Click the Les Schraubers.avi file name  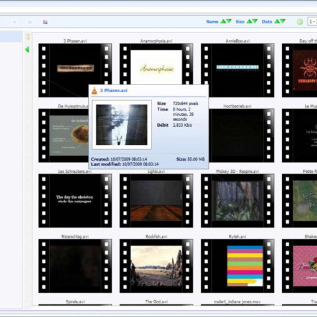(x=75, y=172)
